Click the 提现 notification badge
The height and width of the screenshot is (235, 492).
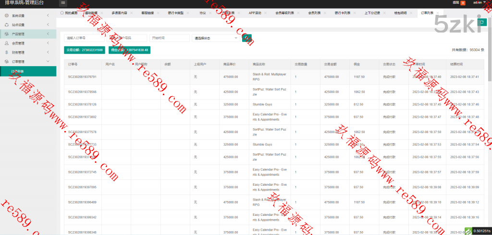[463, 3]
